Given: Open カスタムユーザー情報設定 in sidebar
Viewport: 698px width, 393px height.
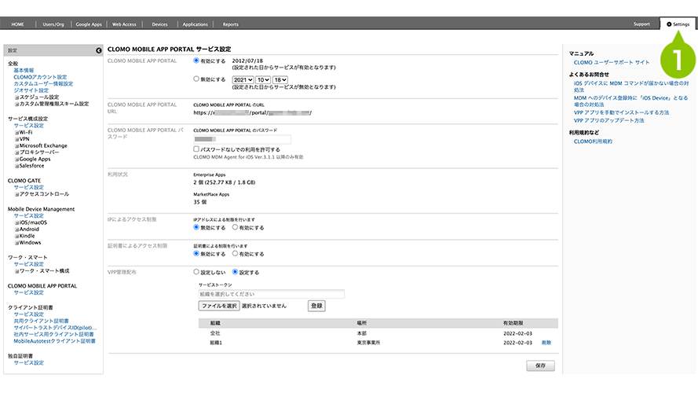Looking at the screenshot, I should click(43, 84).
